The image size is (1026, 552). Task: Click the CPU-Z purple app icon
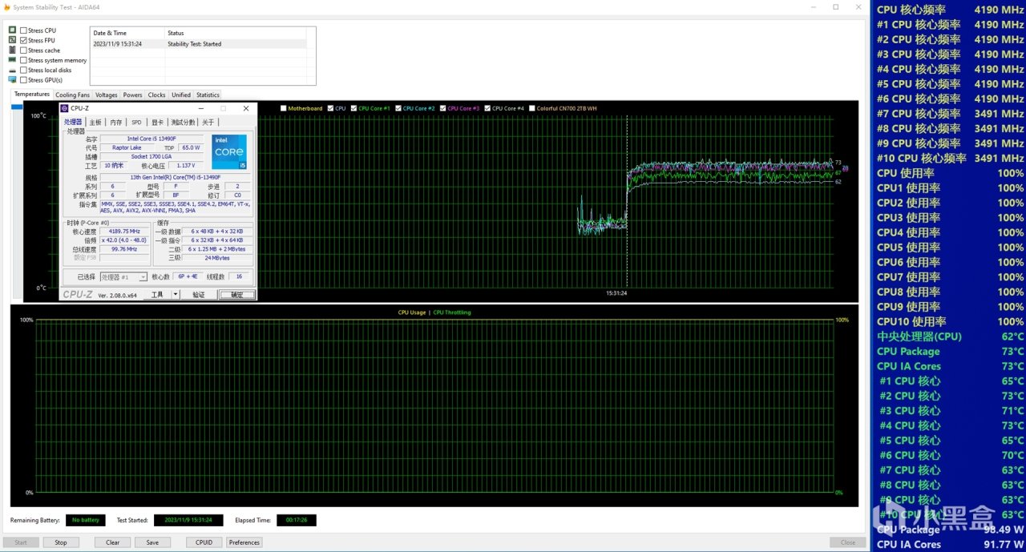tap(64, 108)
